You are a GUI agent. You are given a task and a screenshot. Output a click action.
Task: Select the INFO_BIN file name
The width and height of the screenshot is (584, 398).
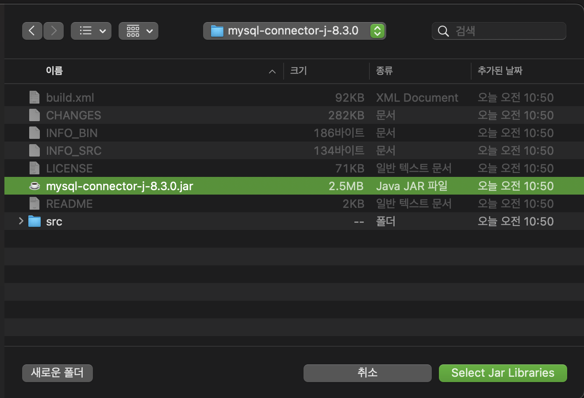pos(72,133)
